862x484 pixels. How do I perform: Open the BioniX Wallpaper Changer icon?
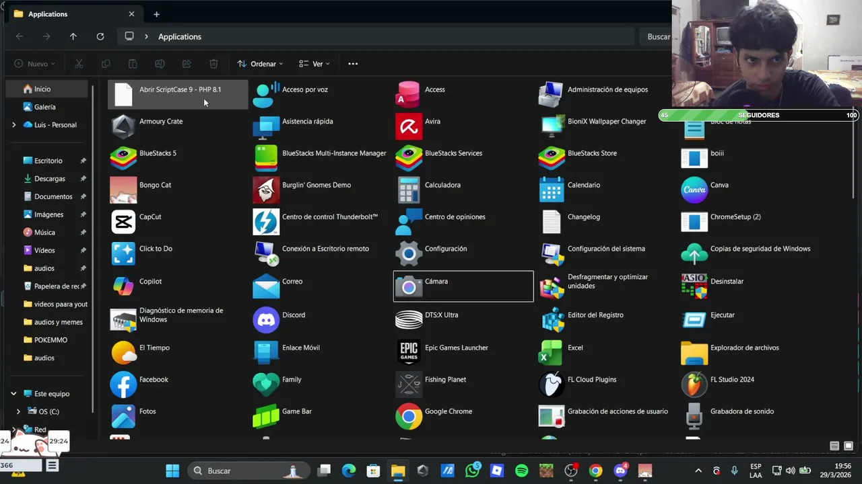point(552,126)
